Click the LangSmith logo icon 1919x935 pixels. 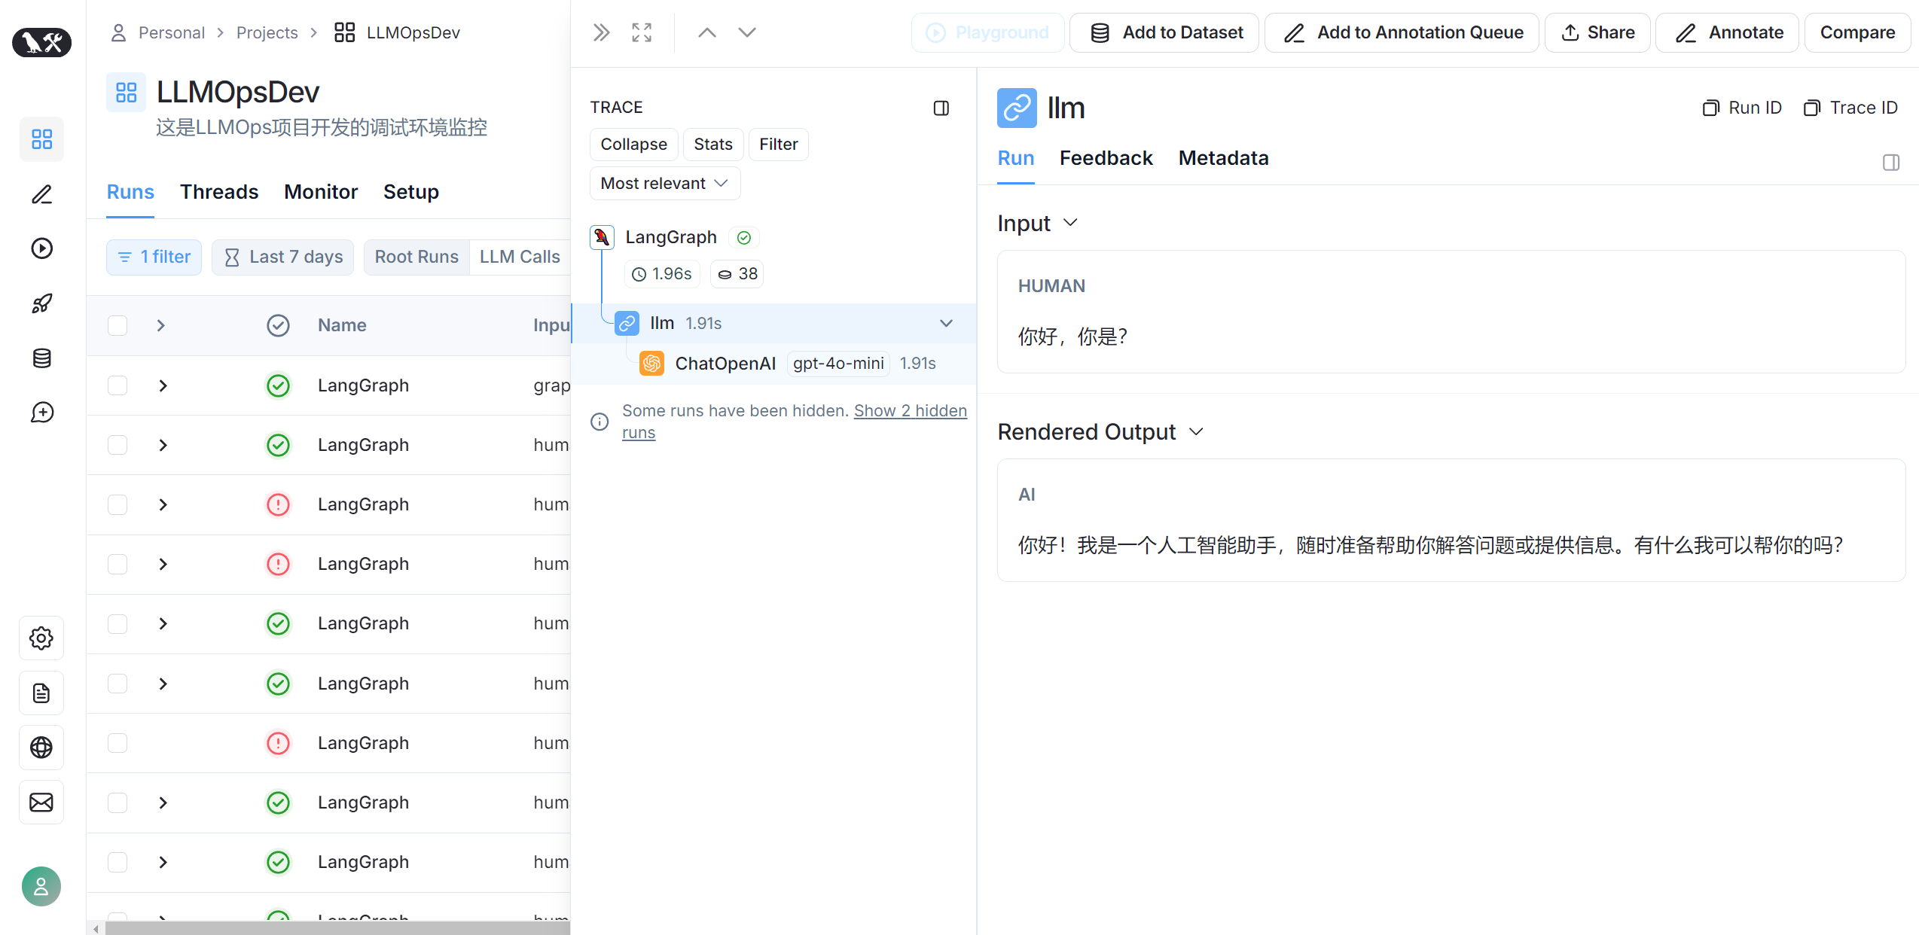click(x=41, y=42)
